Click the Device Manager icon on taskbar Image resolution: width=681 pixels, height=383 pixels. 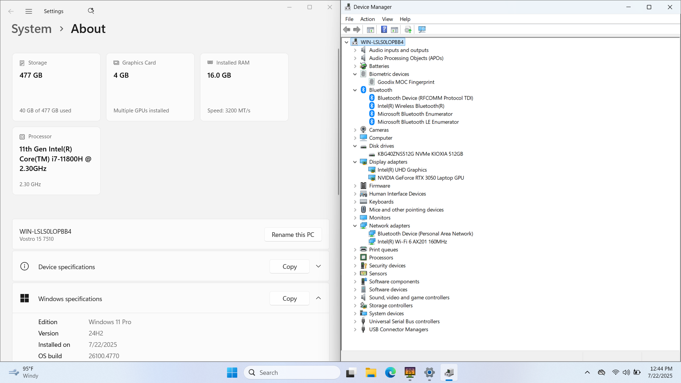(449, 372)
